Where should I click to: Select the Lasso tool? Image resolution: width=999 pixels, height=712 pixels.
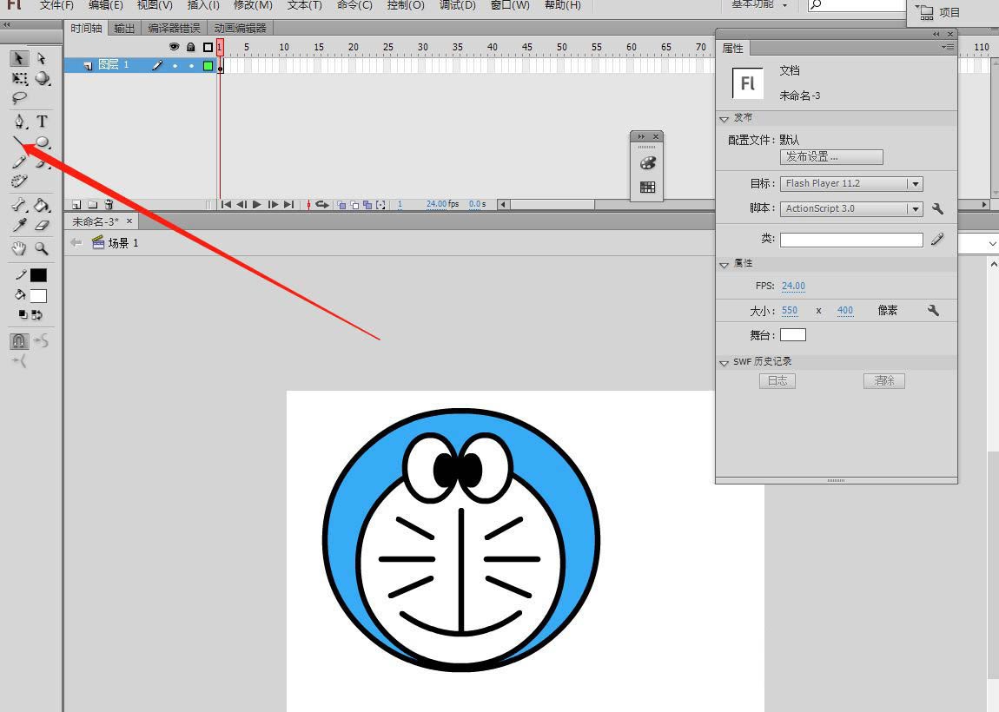pyautogui.click(x=19, y=98)
